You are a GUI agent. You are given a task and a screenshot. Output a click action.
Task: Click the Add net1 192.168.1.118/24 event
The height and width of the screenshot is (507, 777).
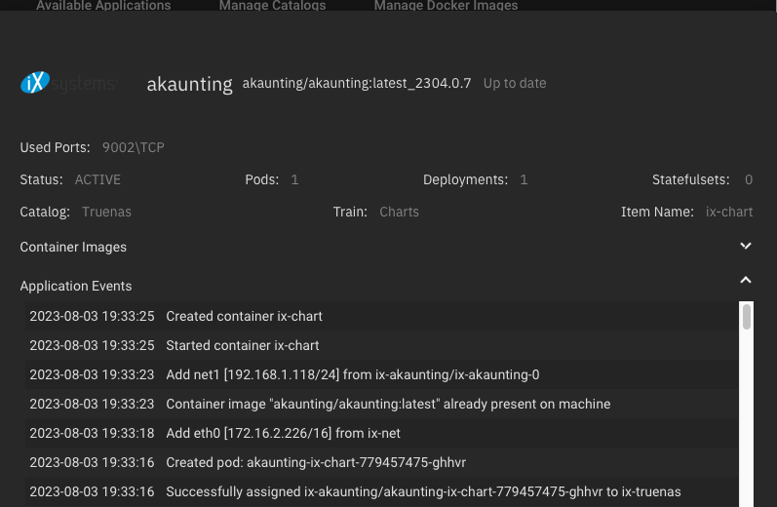352,374
